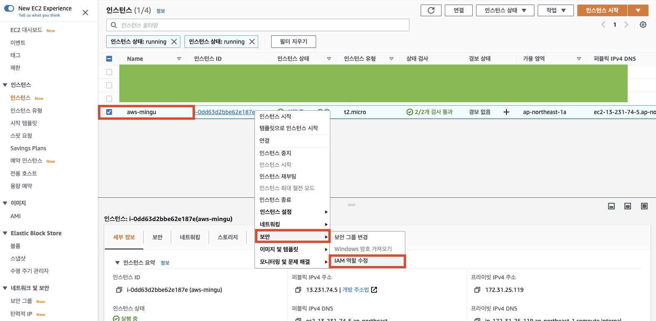Collapse 이미지 sidebar section
This screenshot has width=656, height=321.
(x=5, y=203)
